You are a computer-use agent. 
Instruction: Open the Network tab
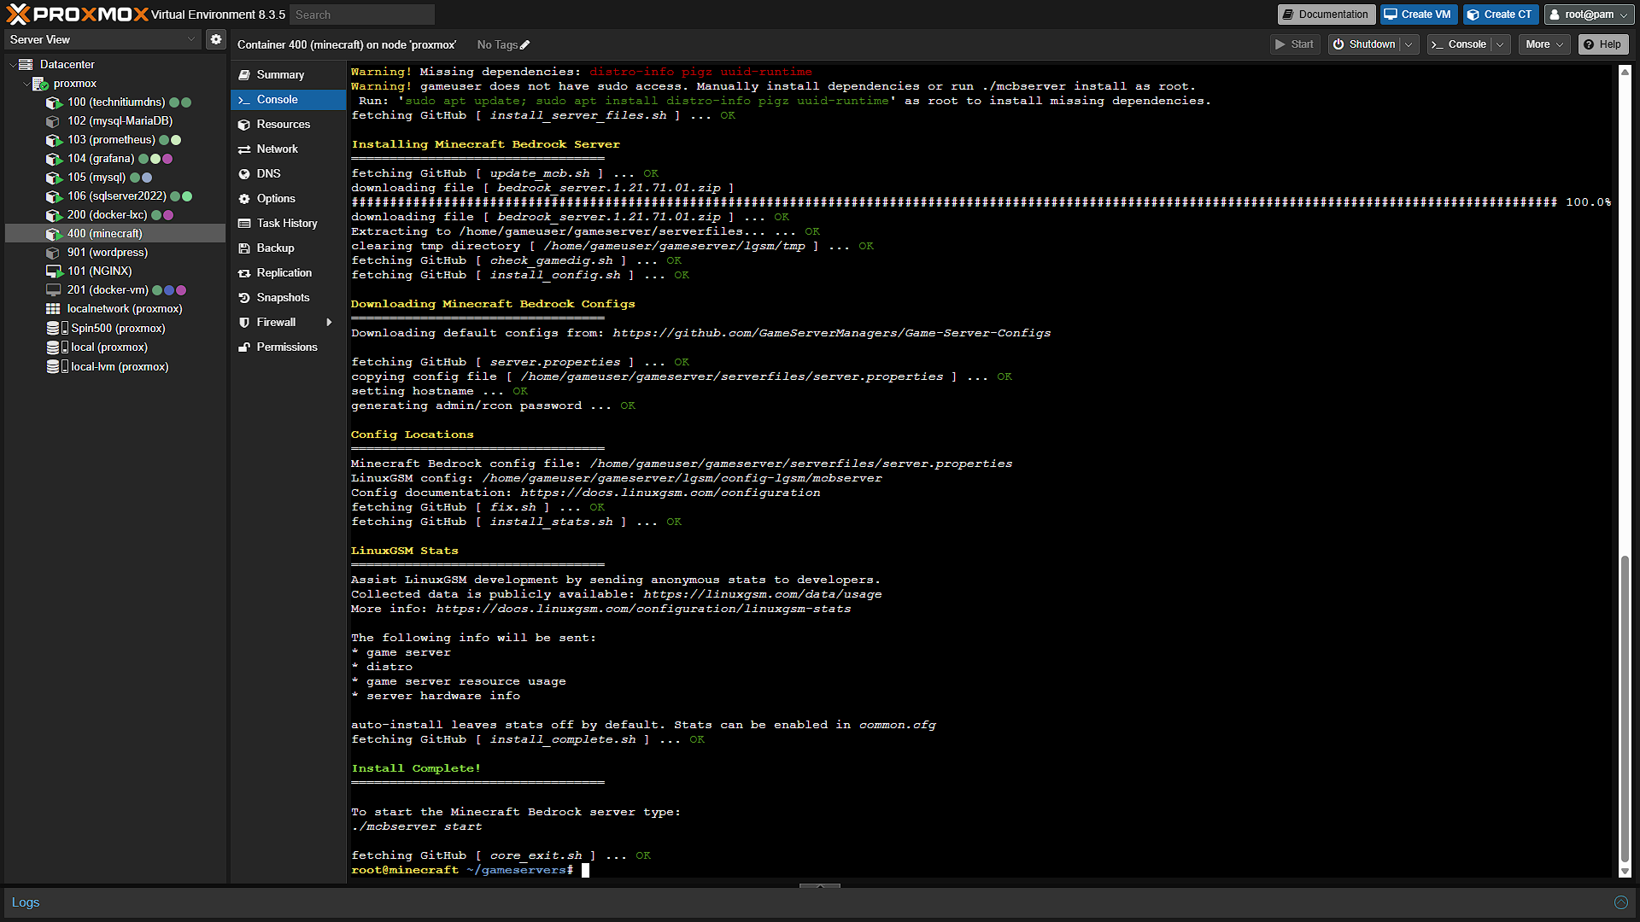click(x=288, y=149)
